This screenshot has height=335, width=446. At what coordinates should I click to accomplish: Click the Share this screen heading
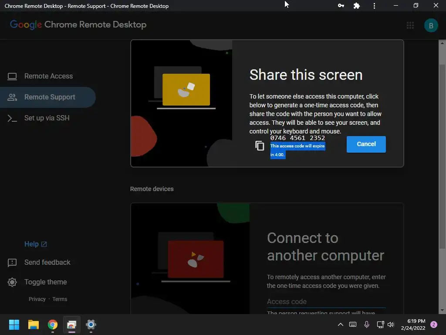306,75
